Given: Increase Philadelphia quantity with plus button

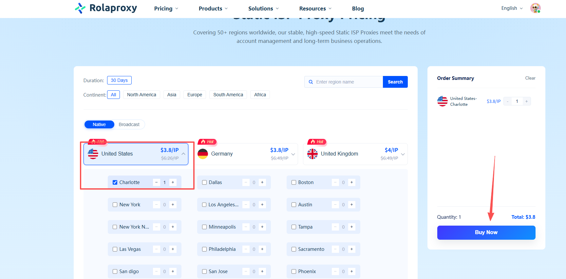Looking at the screenshot, I should [x=262, y=249].
